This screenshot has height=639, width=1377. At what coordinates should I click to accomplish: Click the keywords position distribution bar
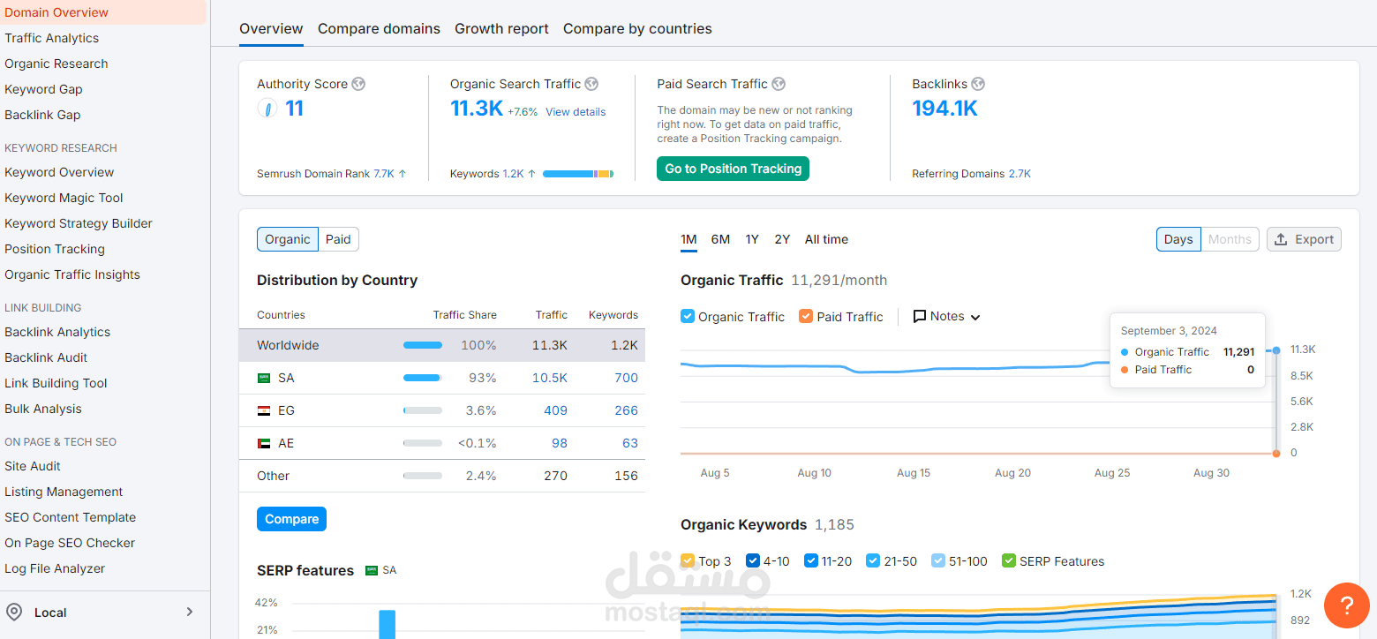pos(578,174)
